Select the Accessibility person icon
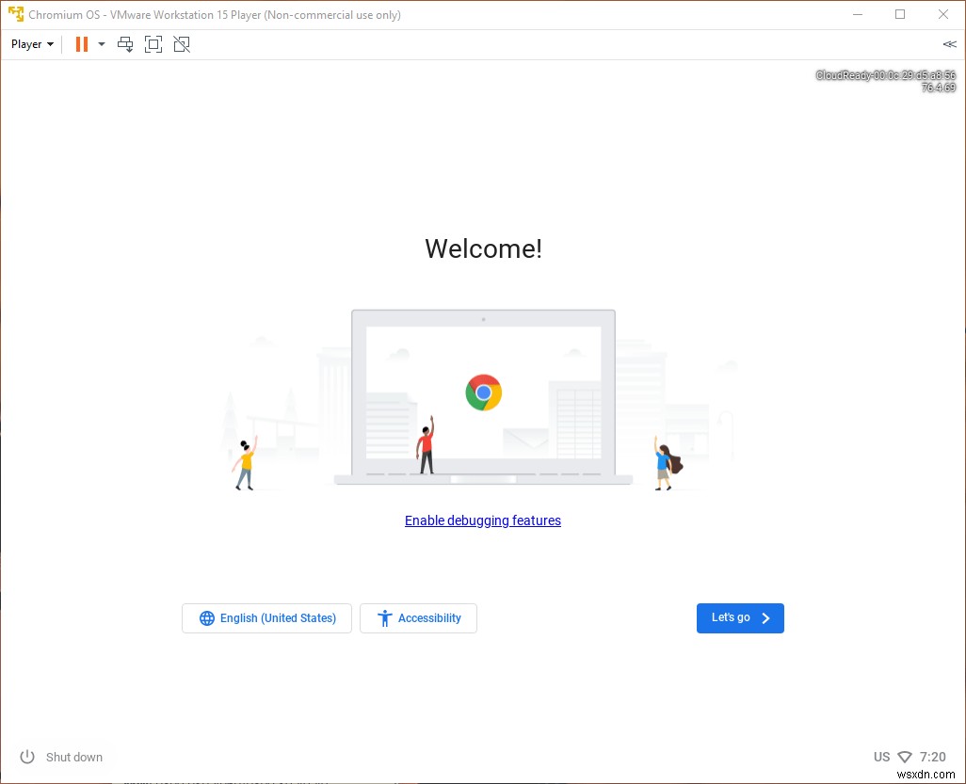The width and height of the screenshot is (966, 784). coord(384,618)
